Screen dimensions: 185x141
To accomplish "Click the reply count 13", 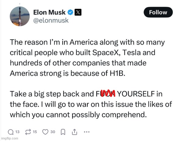I will tap(18, 132).
